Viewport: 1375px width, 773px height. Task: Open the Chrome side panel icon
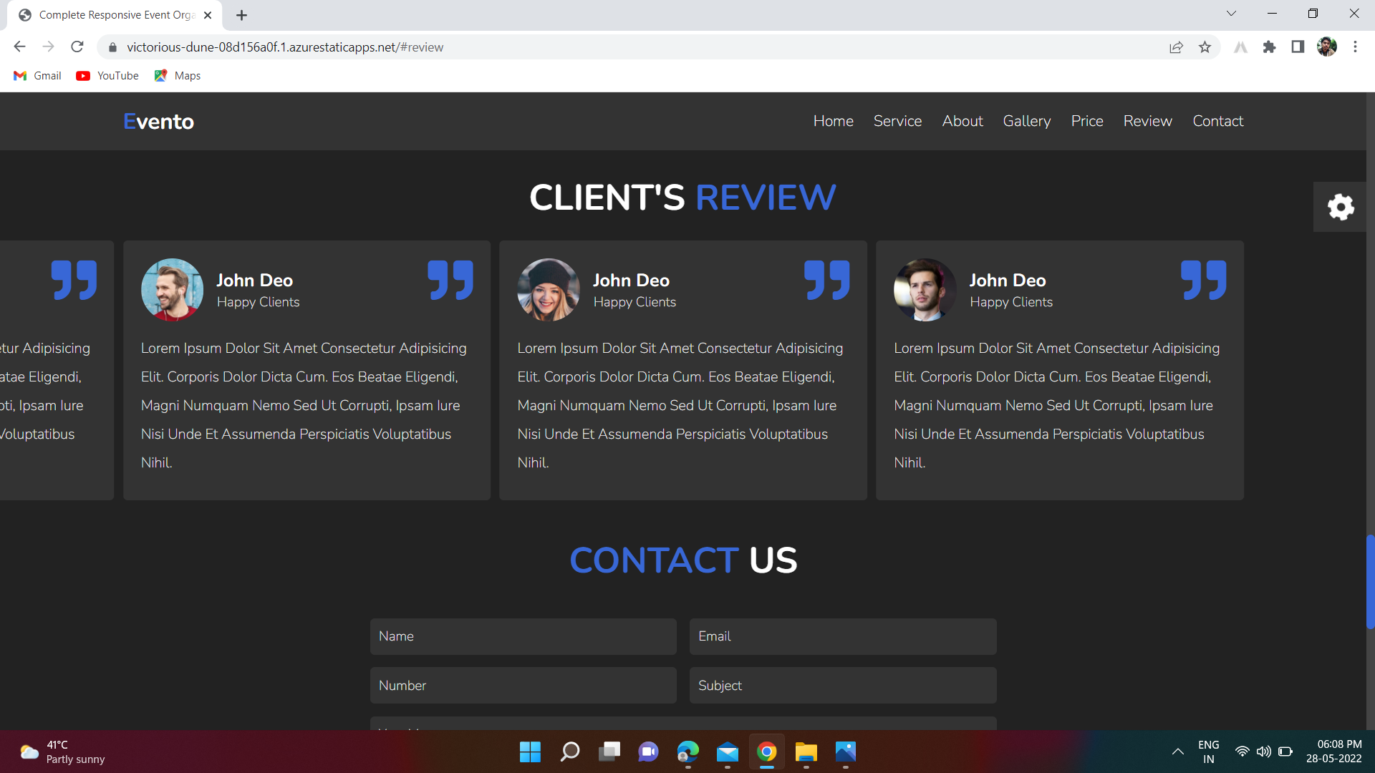coord(1298,47)
